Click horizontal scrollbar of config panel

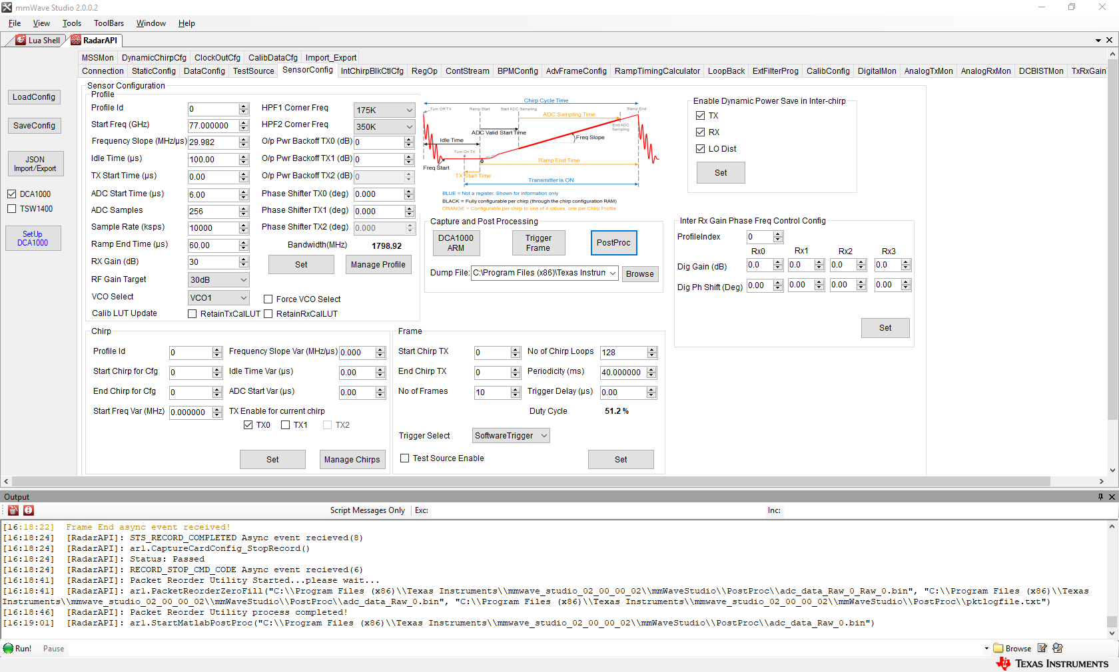point(531,481)
